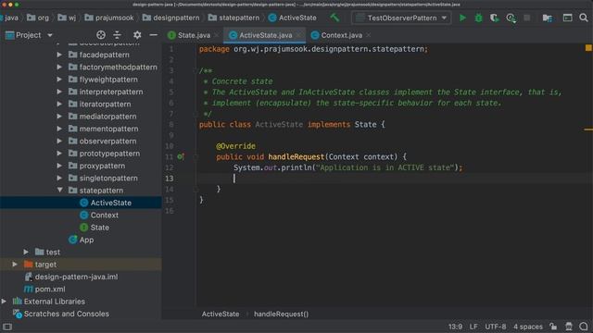Click the implements-method gutter icon on line 11
The height and width of the screenshot is (333, 593).
181,156
